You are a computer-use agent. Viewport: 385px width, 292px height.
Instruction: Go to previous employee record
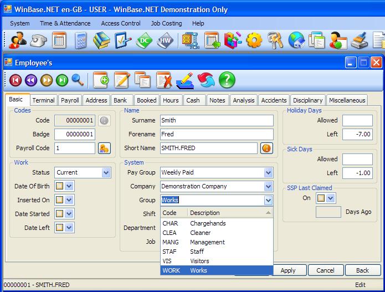pyautogui.click(x=31, y=80)
